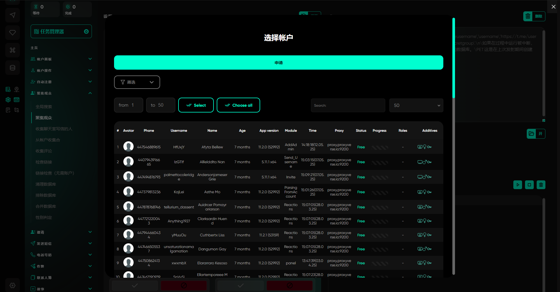Open settings gear at bottom left
Viewport: 560px width, 292px height.
13,285
